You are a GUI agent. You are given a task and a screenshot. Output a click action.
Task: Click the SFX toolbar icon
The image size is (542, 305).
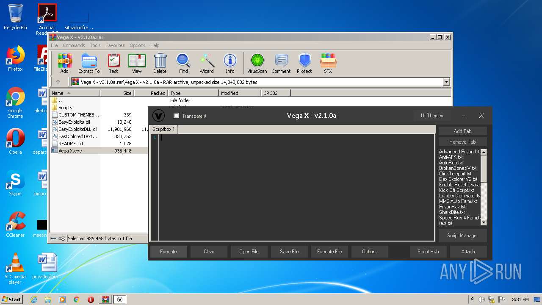coord(328,64)
